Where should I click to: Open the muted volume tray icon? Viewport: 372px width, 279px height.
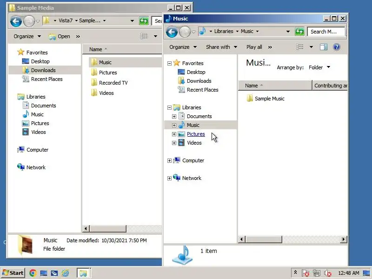tap(328, 273)
